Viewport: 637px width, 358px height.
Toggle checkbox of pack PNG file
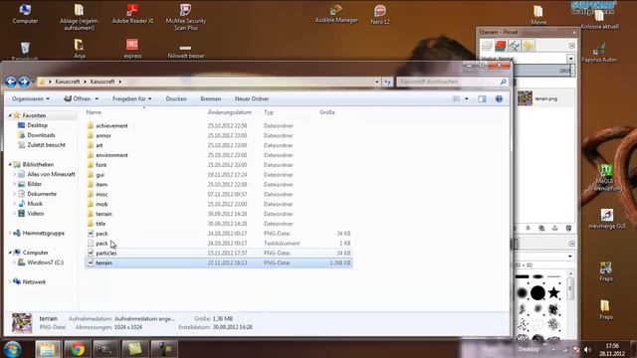point(91,234)
